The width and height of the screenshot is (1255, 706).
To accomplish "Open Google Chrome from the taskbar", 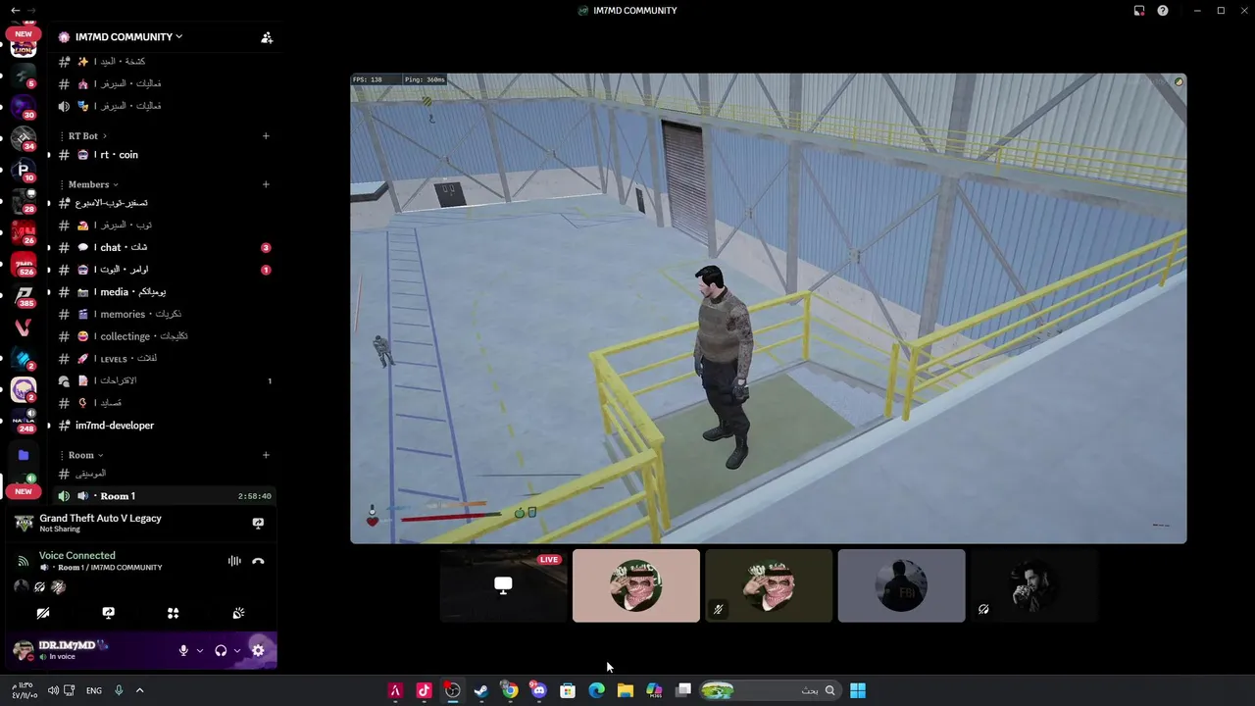I will (x=510, y=690).
